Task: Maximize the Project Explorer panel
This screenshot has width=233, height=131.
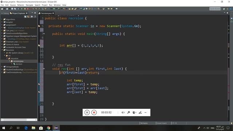Action: coord(35,13)
